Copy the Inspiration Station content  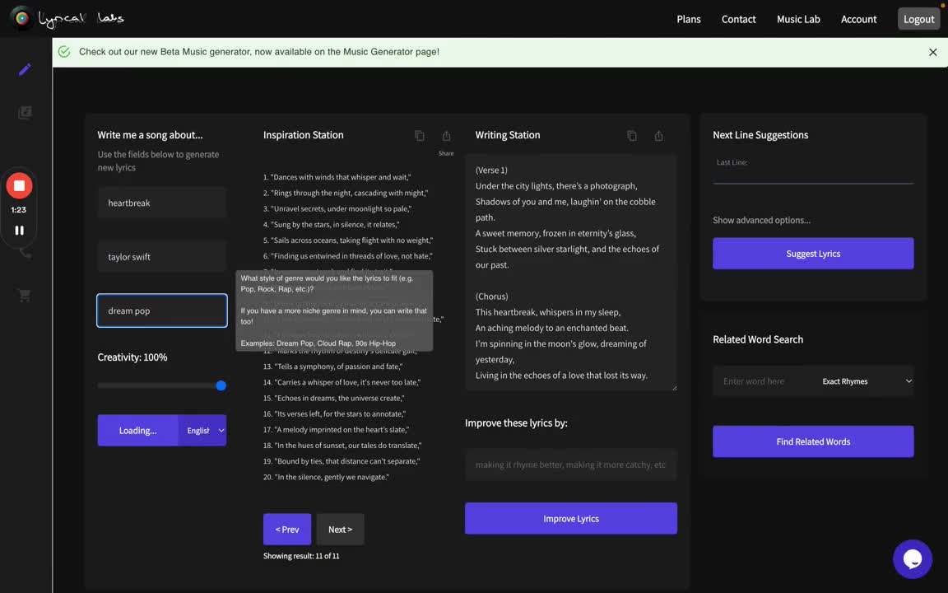click(x=420, y=136)
